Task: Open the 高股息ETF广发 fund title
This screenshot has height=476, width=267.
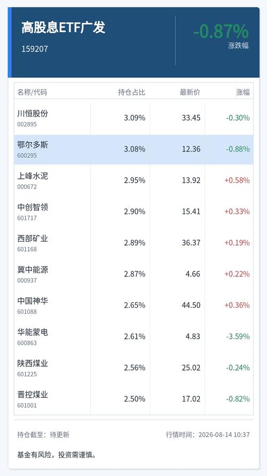Action: (63, 28)
